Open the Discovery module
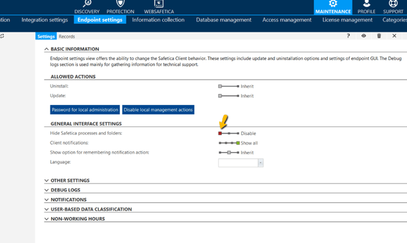 pyautogui.click(x=87, y=7)
